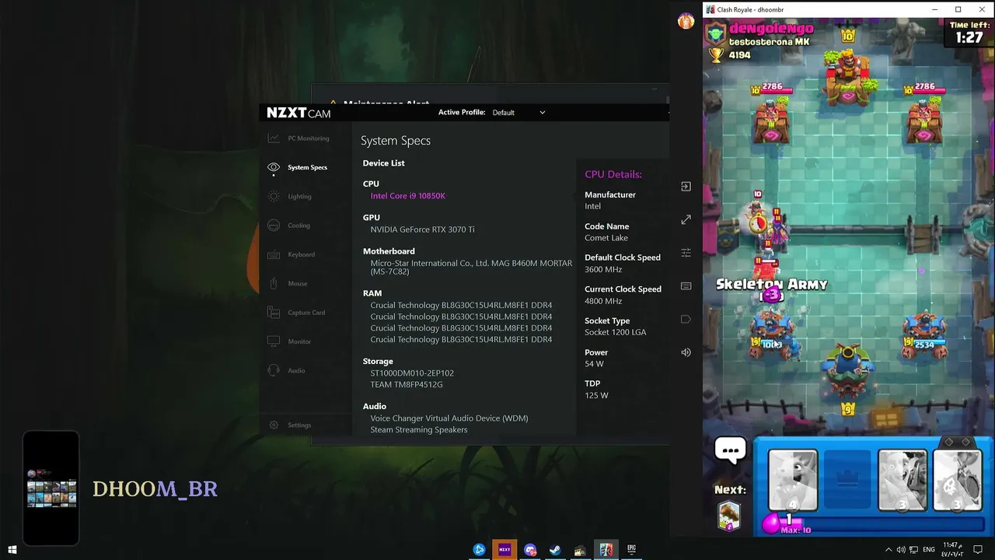Image resolution: width=995 pixels, height=560 pixels.
Task: Click own princess tower with 2534 health
Action: [924, 336]
